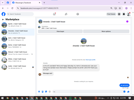Open the Friends icon in top navigation
134x100 pixels.
tap(66, 14)
